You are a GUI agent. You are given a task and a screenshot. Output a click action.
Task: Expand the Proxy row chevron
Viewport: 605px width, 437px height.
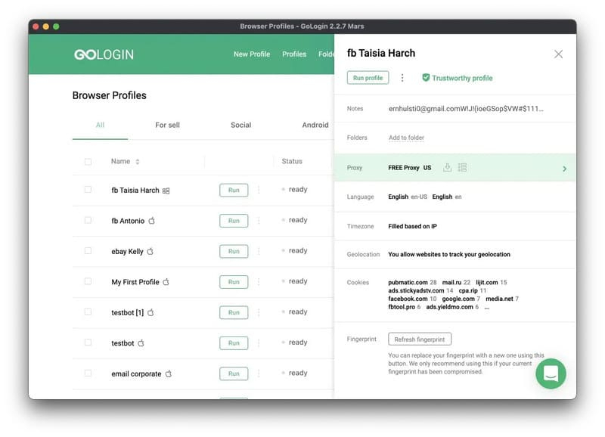pos(564,169)
